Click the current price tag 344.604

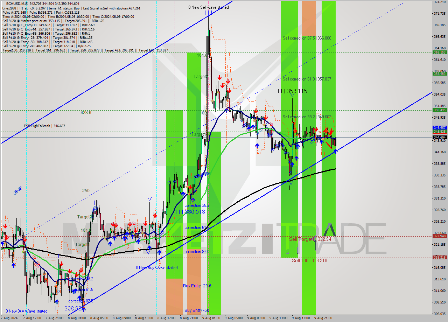(x=440, y=137)
